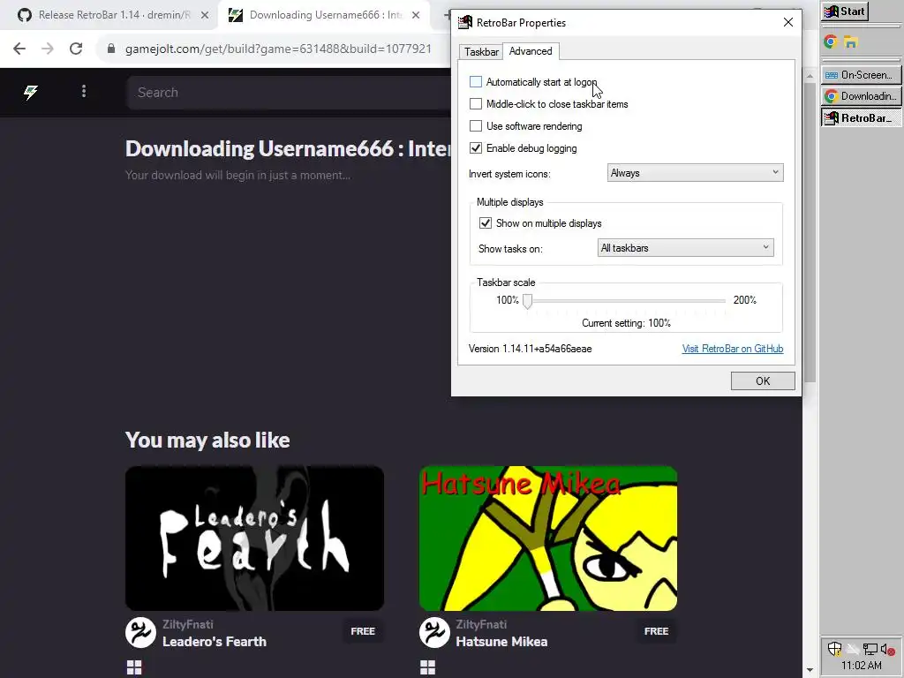Click the Windows icon under Hatsune Mikea
Screen dimensions: 904x678
[428, 667]
